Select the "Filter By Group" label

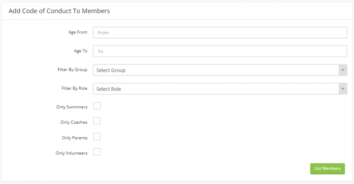click(x=72, y=70)
